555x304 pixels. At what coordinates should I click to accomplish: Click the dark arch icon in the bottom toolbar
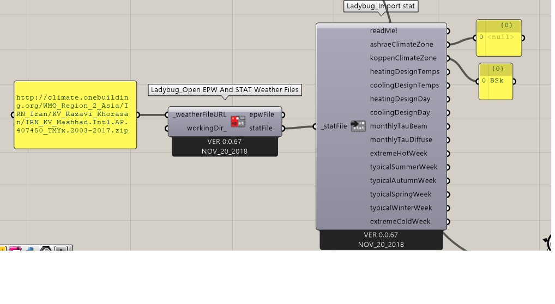(x=46, y=248)
